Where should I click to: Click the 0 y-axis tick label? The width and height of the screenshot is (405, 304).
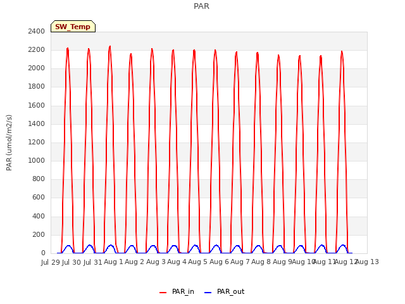[43, 253]
